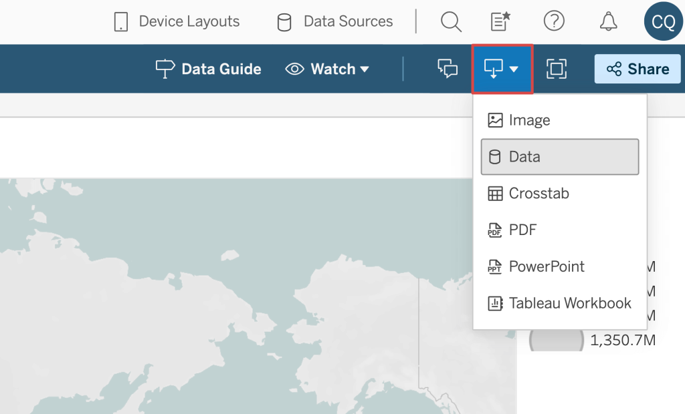
Task: Click the Share button
Action: pos(637,69)
